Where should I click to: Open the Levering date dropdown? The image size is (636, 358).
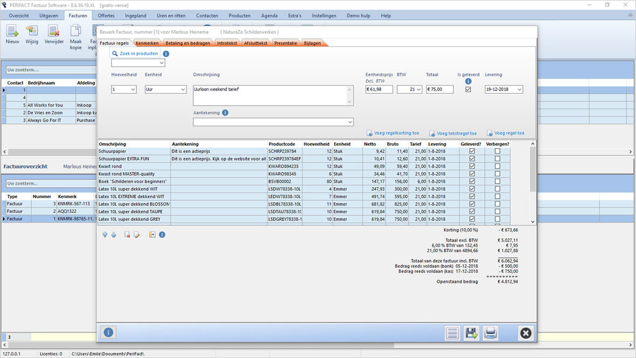pos(519,89)
